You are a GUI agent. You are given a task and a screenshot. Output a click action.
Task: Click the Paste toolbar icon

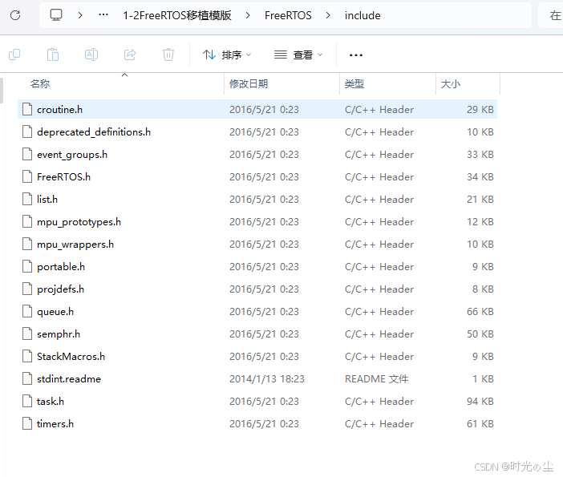tap(53, 55)
